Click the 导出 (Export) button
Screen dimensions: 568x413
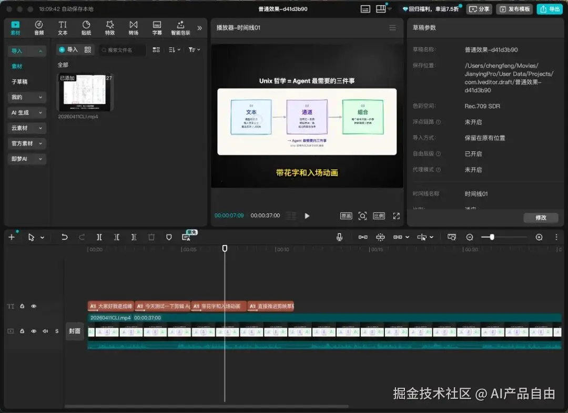(549, 9)
